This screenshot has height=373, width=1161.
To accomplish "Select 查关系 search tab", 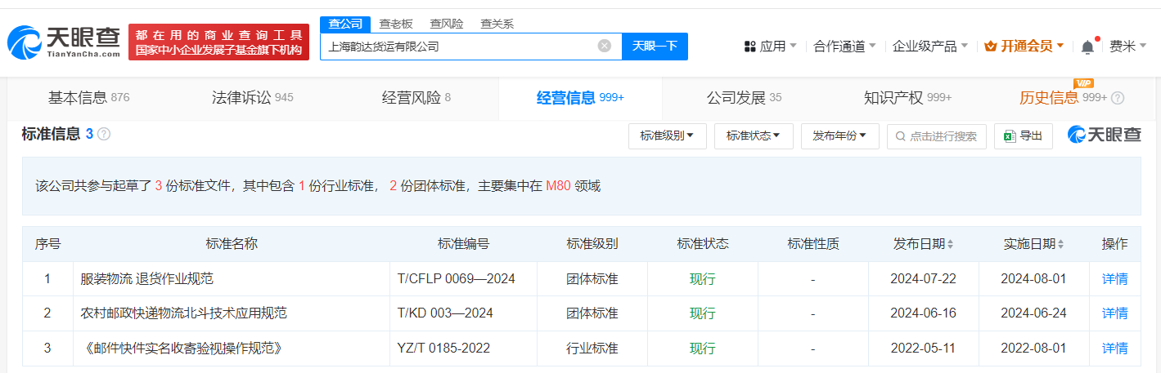I will (497, 24).
